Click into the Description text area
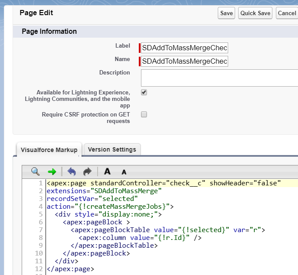Viewport: 298px width, 275px height. tap(219, 78)
